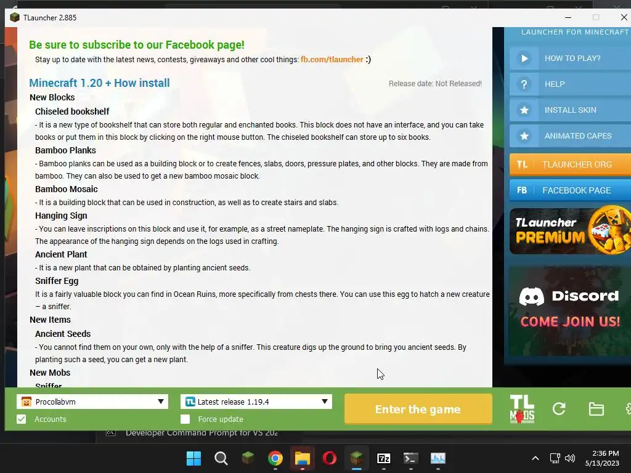Click the Ancient Seeds heading
The image size is (631, 473).
pos(63,334)
